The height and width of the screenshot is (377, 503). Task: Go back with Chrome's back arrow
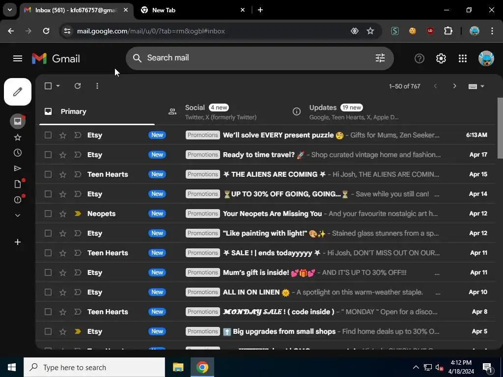tap(11, 31)
